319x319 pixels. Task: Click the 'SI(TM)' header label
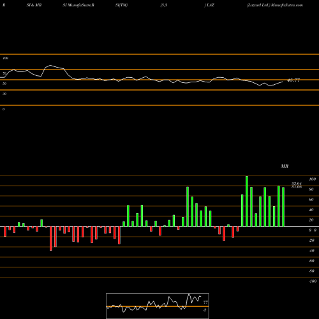click(x=121, y=5)
